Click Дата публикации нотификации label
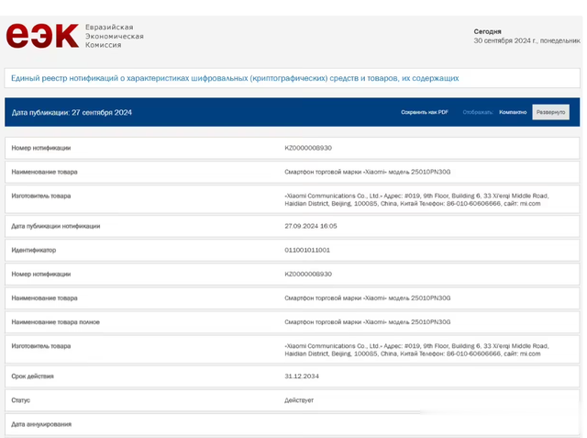 (55, 226)
